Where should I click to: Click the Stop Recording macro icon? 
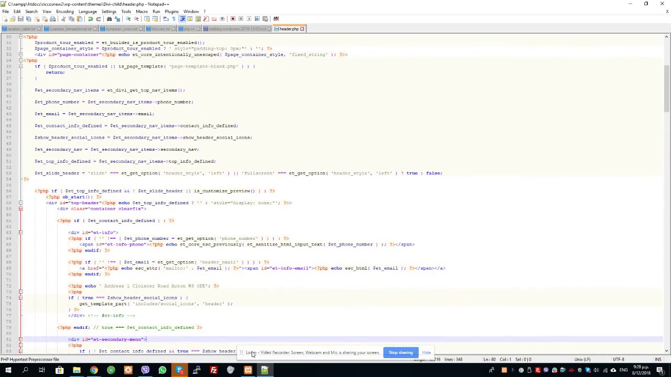click(x=241, y=19)
